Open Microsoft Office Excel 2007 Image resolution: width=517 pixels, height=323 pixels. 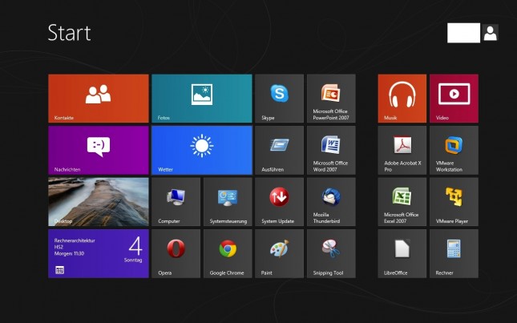[x=402, y=202]
